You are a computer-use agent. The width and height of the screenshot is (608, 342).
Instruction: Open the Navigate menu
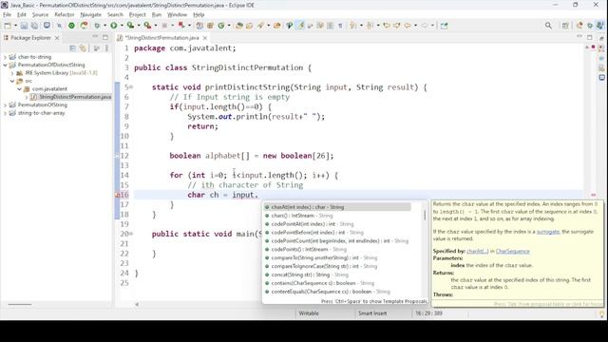91,15
